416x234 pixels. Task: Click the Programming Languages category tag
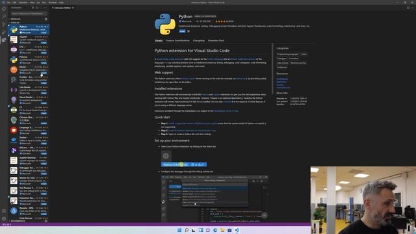pos(288,54)
